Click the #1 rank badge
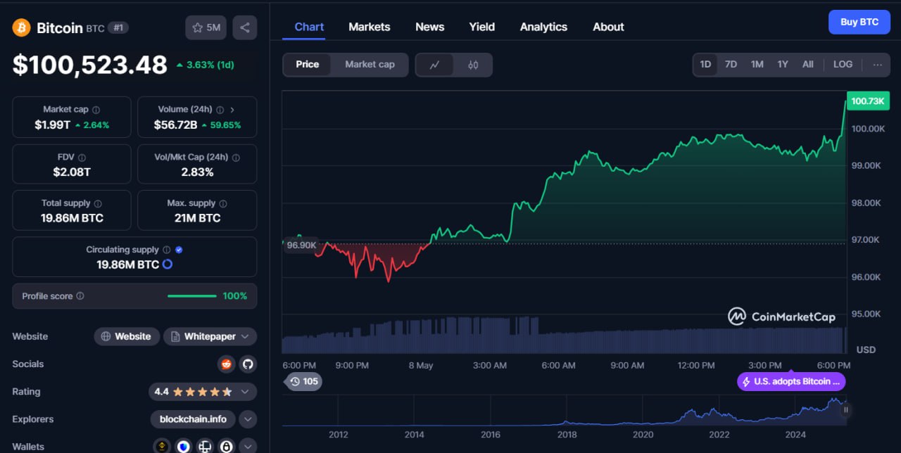The height and width of the screenshot is (453, 901). point(118,28)
